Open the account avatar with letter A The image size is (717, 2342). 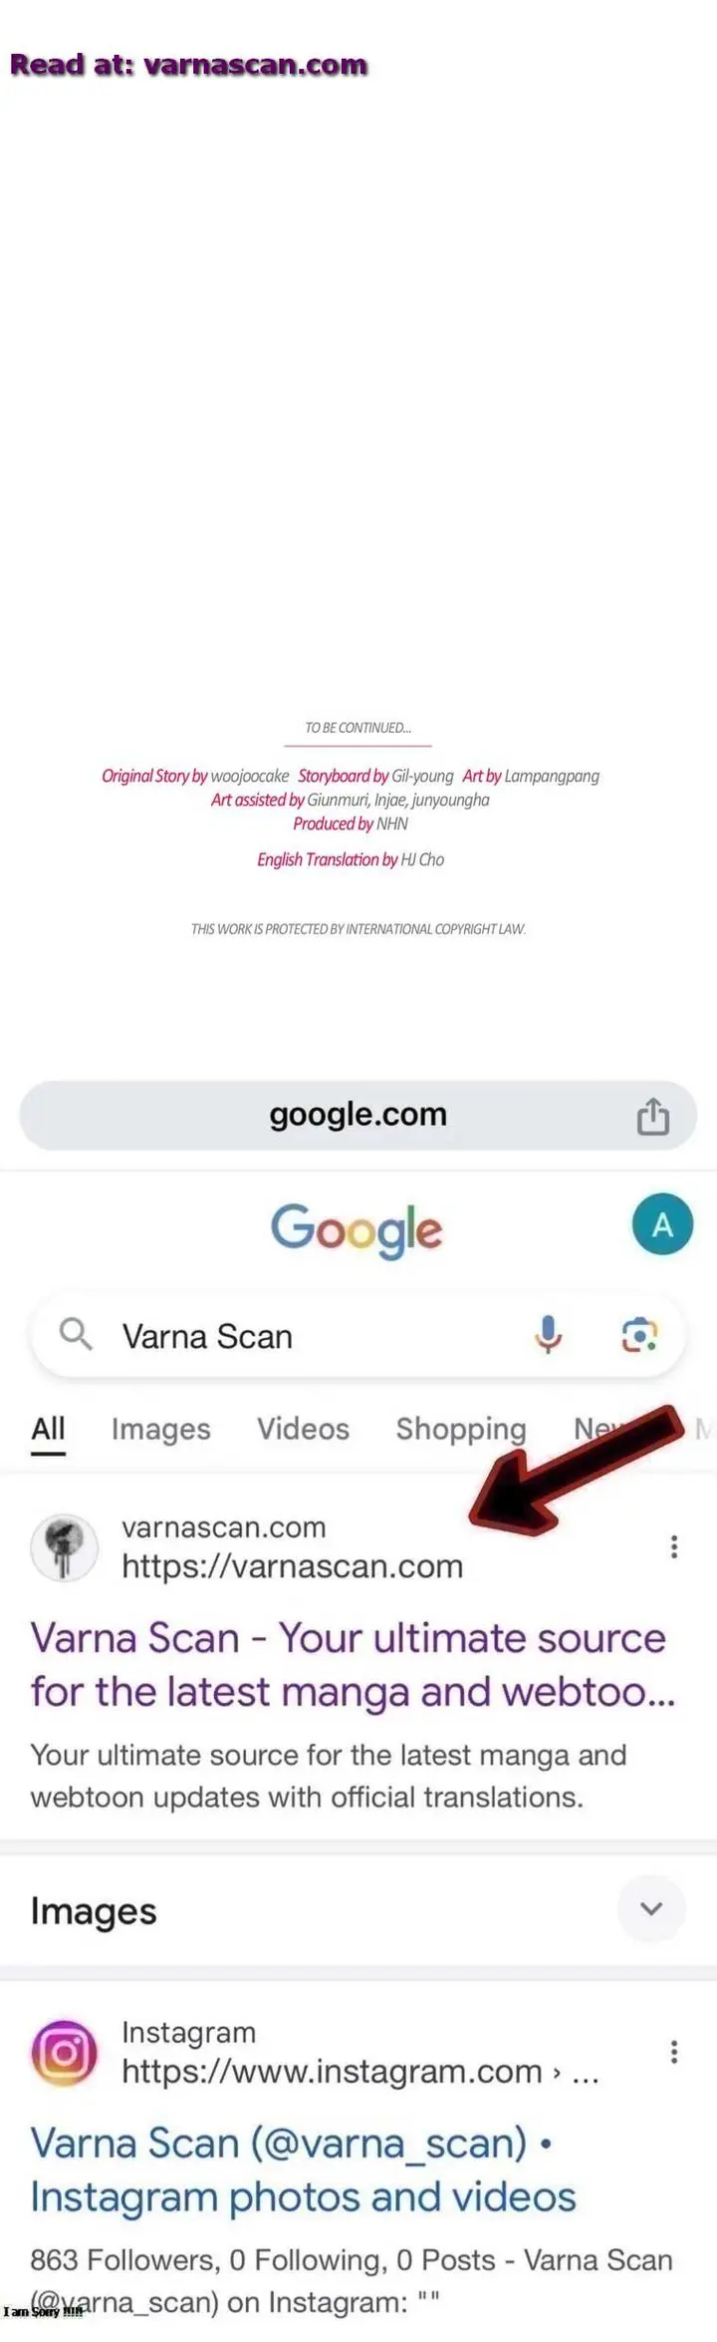pyautogui.click(x=662, y=1224)
